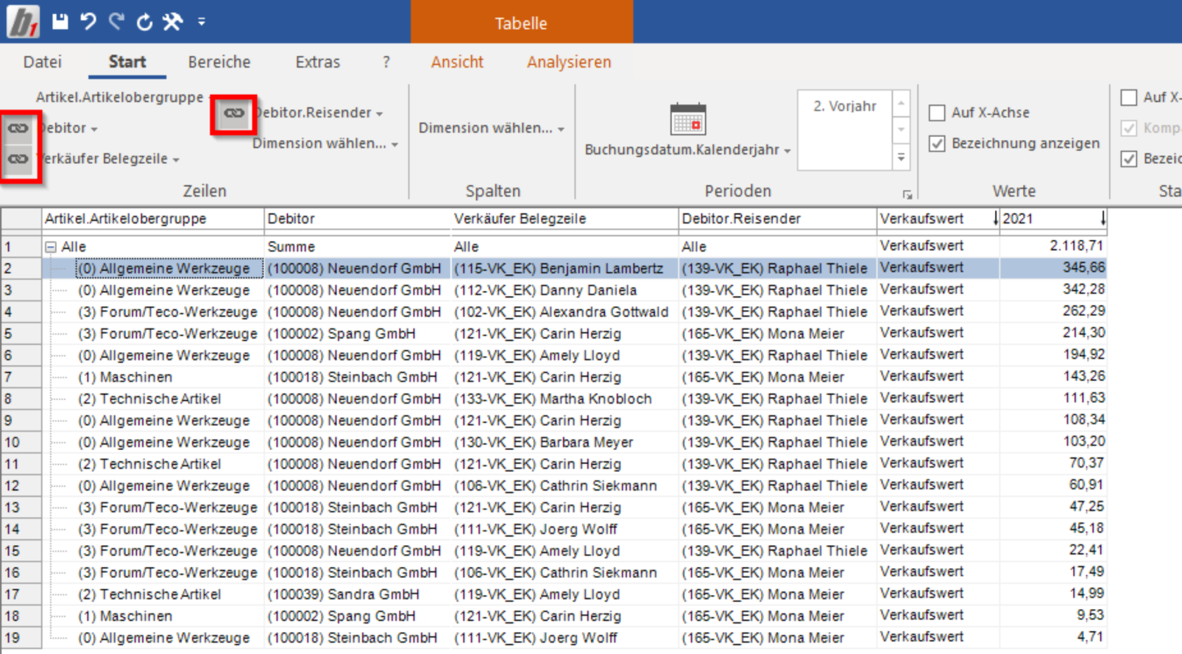
Task: Toggle the Komp checkbox
Action: pos(1129,128)
